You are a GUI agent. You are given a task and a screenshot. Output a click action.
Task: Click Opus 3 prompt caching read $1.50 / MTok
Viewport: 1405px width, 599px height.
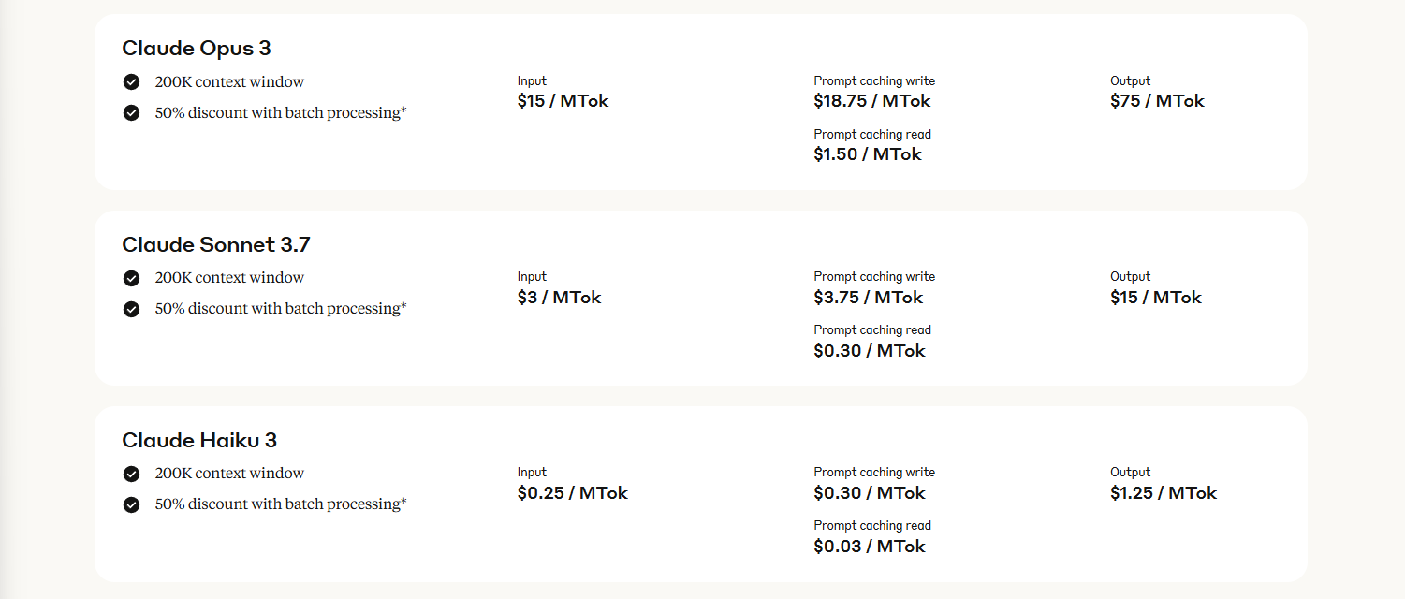click(868, 154)
